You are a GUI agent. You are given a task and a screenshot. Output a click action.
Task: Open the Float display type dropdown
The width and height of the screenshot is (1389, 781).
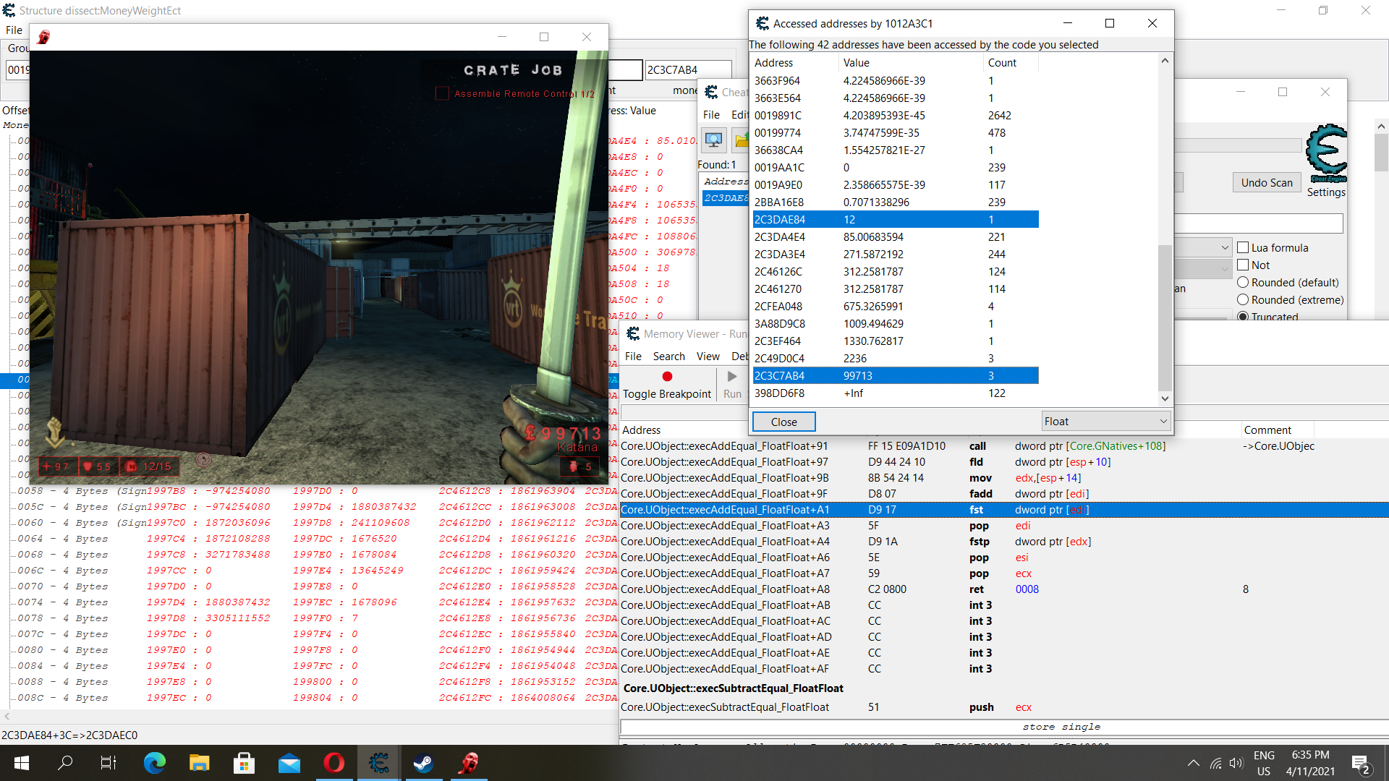pos(1105,421)
